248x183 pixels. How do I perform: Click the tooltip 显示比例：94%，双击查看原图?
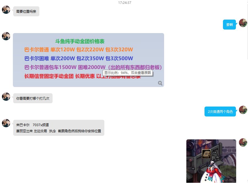point(128,73)
